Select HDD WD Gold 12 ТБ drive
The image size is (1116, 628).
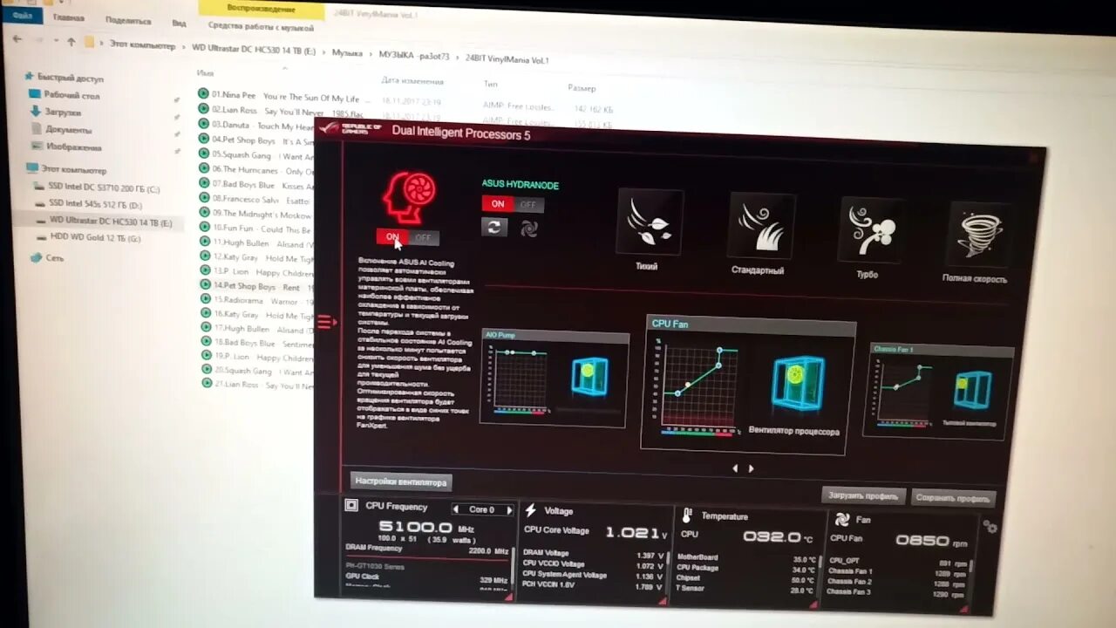[87, 237]
